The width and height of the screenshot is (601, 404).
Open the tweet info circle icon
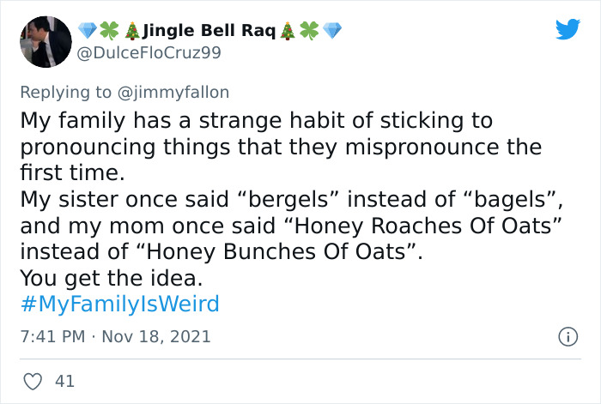(568, 336)
